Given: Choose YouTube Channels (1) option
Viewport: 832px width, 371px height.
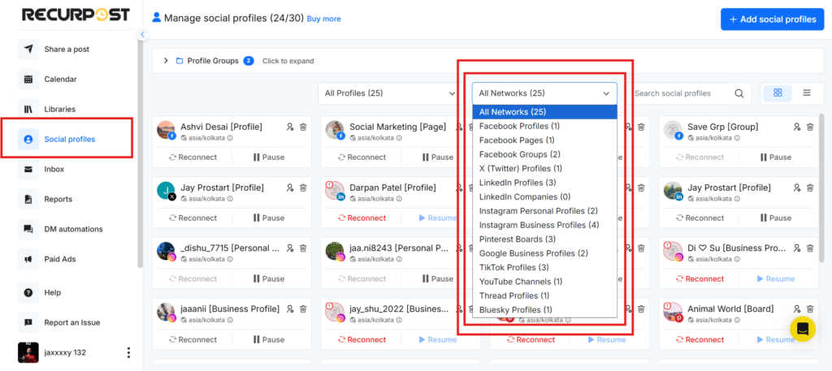Looking at the screenshot, I should tap(544, 282).
